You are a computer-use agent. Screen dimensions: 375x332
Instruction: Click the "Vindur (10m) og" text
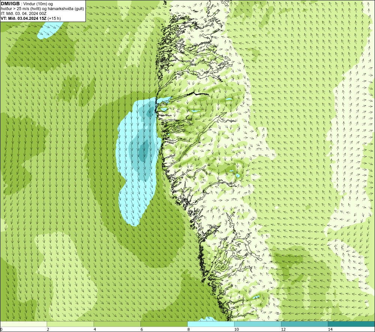(x=38, y=4)
